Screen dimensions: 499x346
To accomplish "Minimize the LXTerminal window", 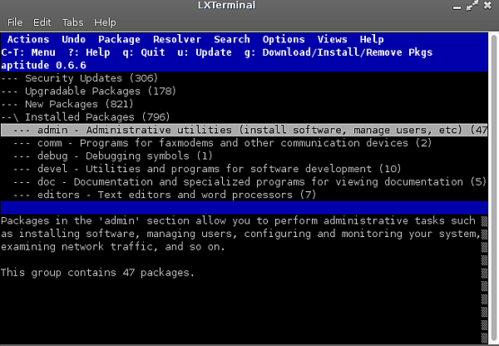I will click(457, 7).
